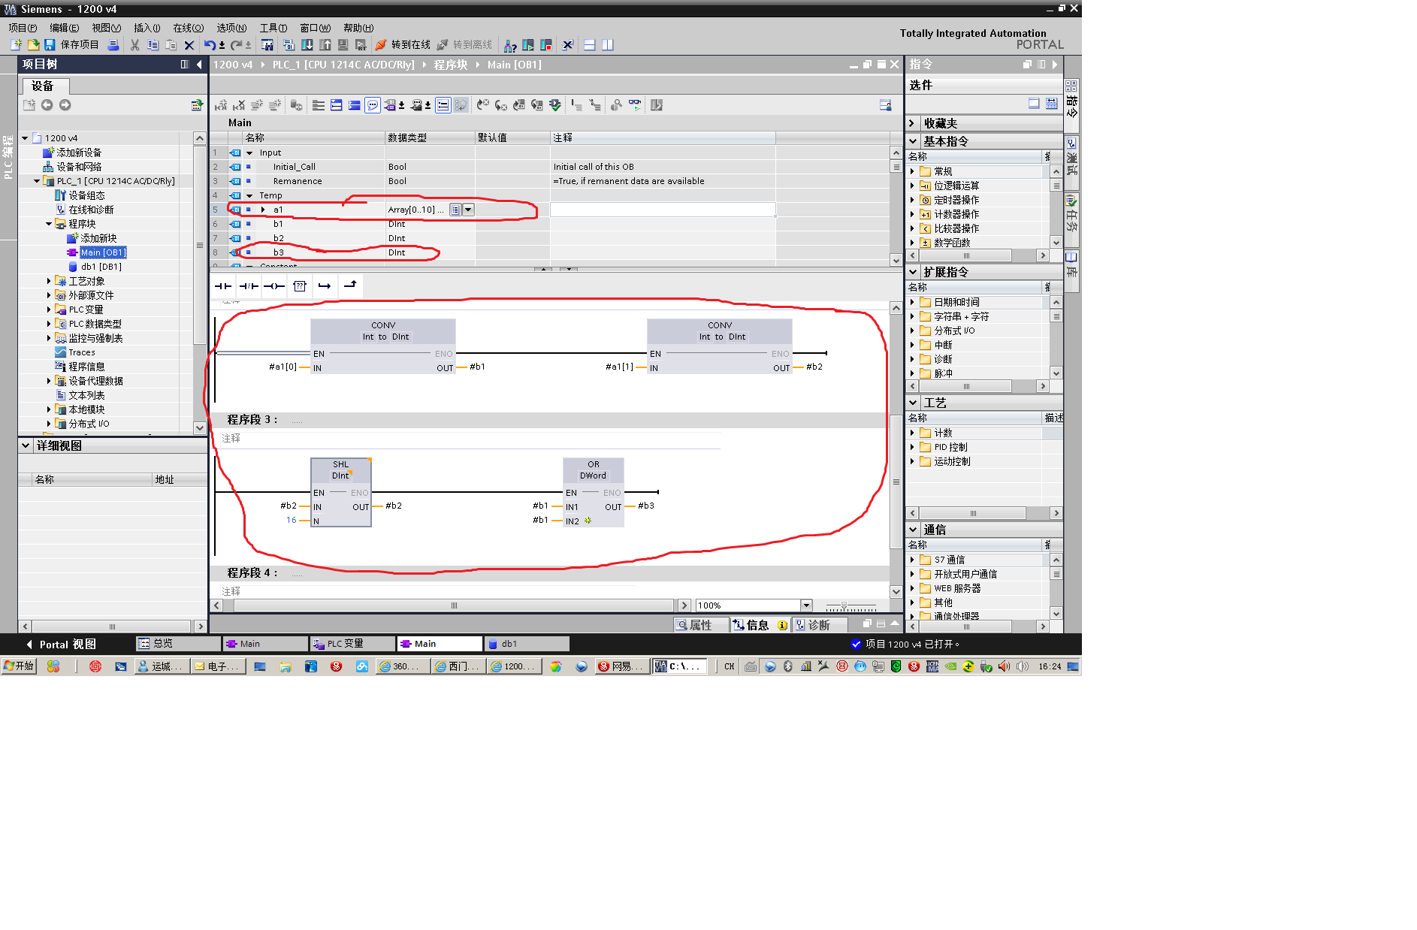Expand the PLC 变量 tree node
1417x930 pixels.
[x=49, y=309]
